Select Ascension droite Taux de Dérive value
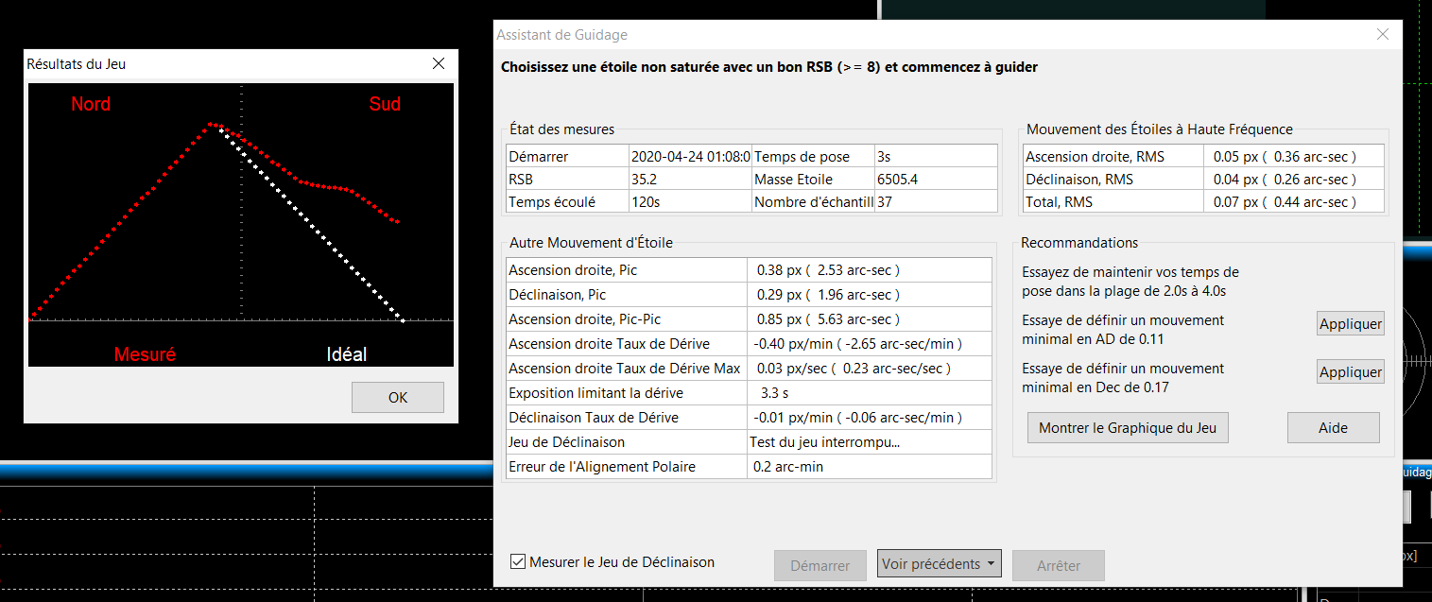Image resolution: width=1432 pixels, height=602 pixels. point(869,343)
